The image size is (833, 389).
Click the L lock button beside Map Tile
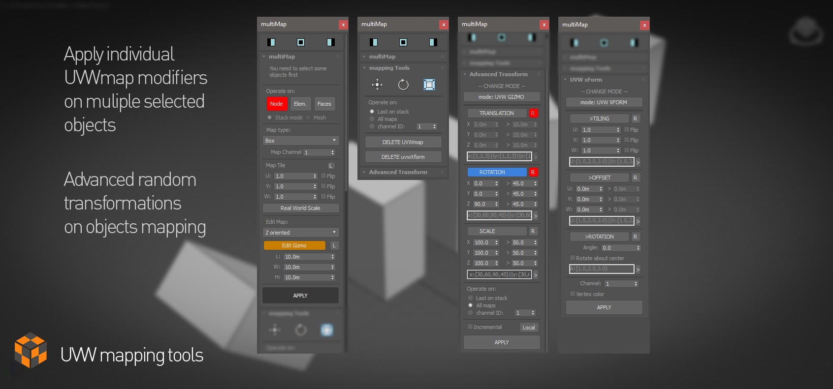pyautogui.click(x=331, y=166)
